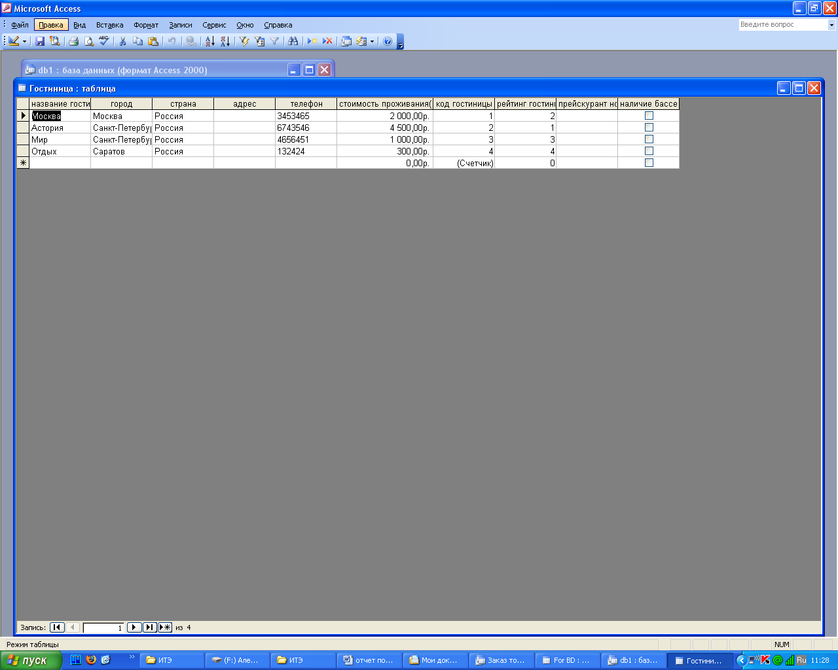Run the spelling check ABC icon
The height and width of the screenshot is (670, 838).
[x=104, y=41]
